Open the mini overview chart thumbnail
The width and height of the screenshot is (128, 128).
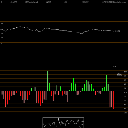pos(63,123)
